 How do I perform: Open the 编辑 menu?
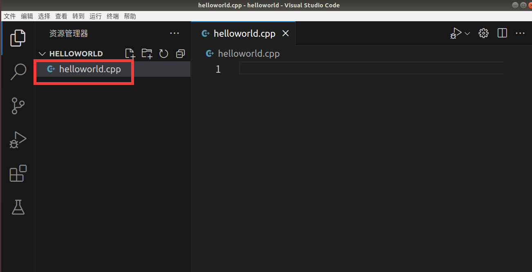click(27, 16)
